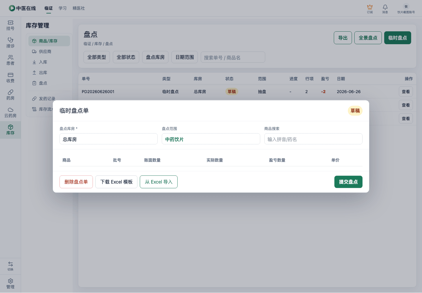Click the 删除盘点单 button
Viewport: 422px width, 293px height.
pos(76,182)
